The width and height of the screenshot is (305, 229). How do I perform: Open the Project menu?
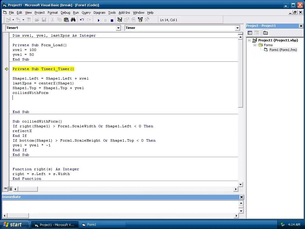point(40,13)
